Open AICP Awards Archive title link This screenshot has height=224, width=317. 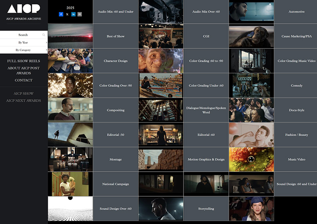point(24,19)
